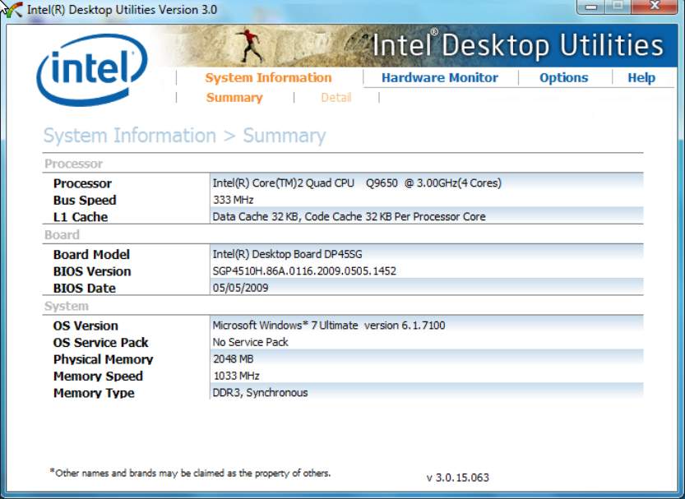Screen dimensions: 685x499
Task: Click the Intel logo
Action: 92,70
